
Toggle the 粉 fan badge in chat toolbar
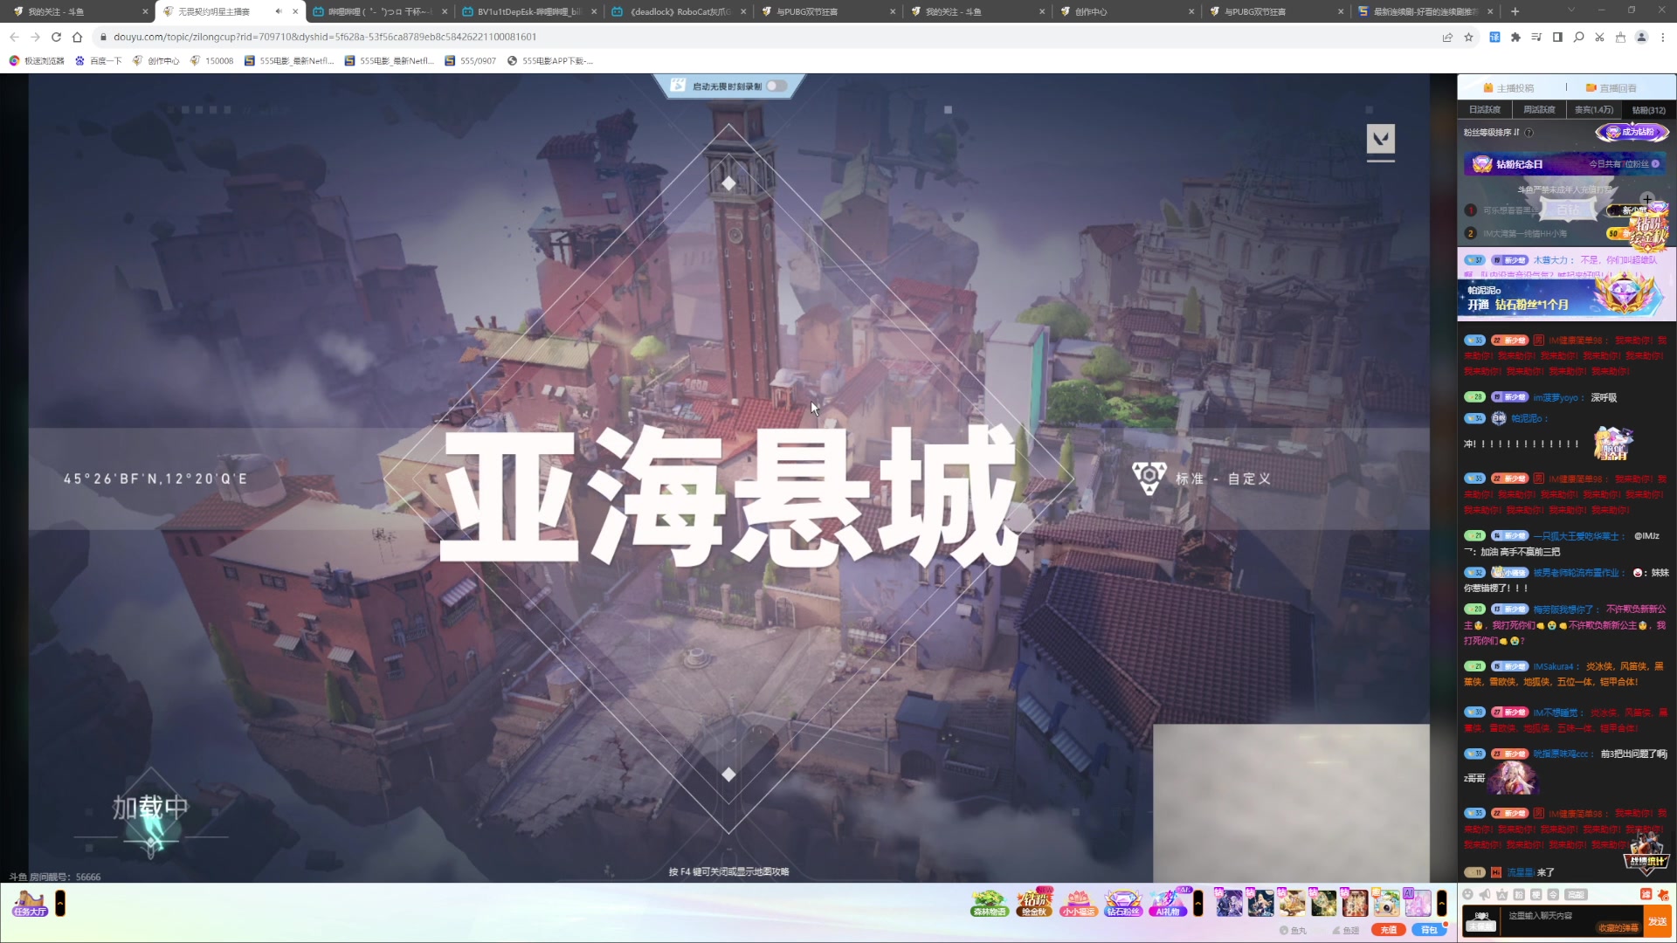click(1518, 895)
